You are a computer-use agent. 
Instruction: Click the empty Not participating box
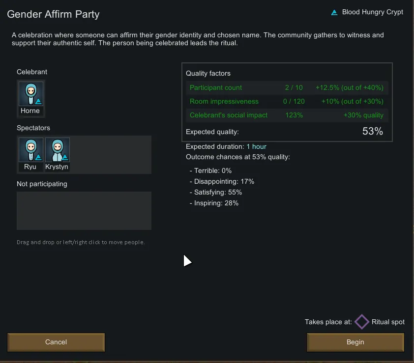(84, 210)
